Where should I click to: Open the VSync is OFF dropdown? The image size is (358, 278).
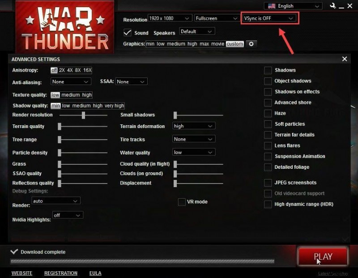[x=269, y=18]
